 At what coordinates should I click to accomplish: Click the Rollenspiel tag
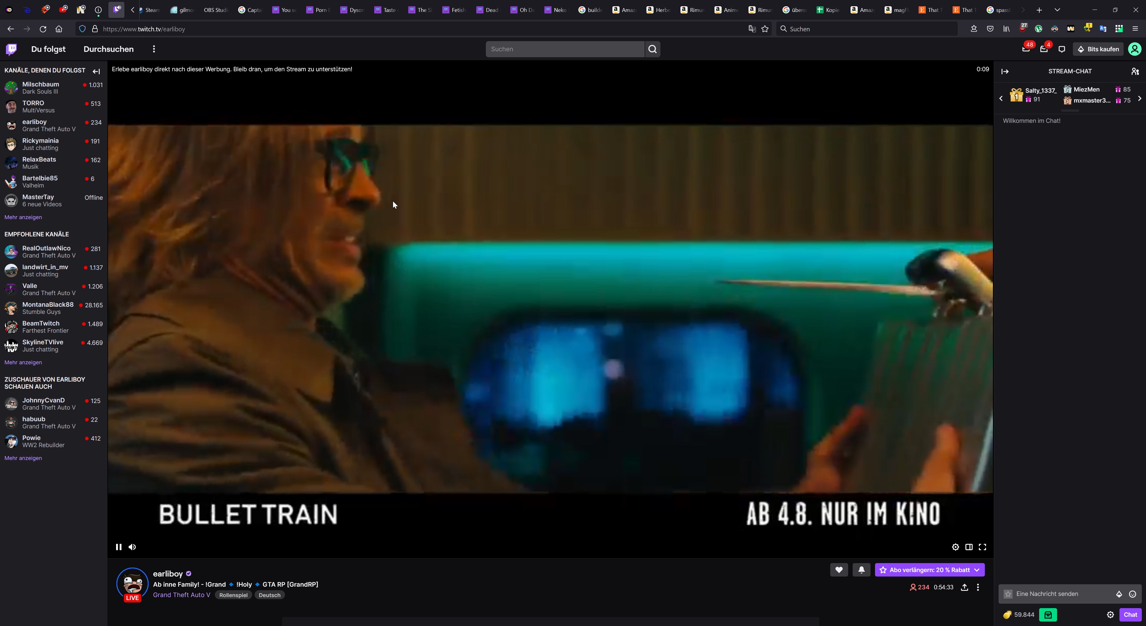coord(233,595)
